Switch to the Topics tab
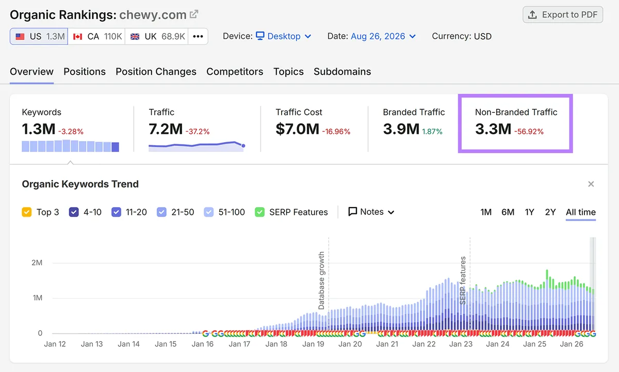619x372 pixels. pyautogui.click(x=288, y=72)
